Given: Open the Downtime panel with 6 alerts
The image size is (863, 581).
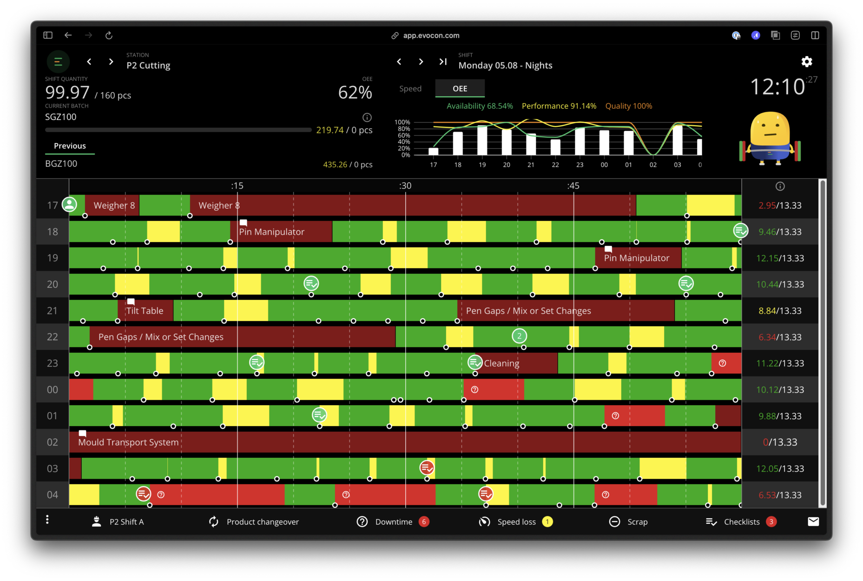Looking at the screenshot, I should click(362, 522).
